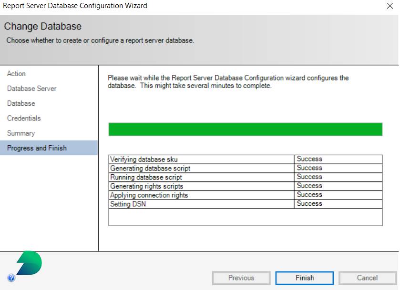
Task: Select the Action step in the sidebar
Action: click(16, 74)
